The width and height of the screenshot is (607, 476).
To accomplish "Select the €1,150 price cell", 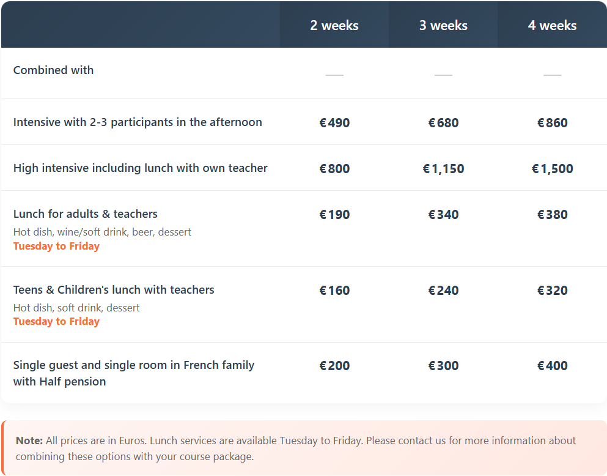I will click(443, 169).
